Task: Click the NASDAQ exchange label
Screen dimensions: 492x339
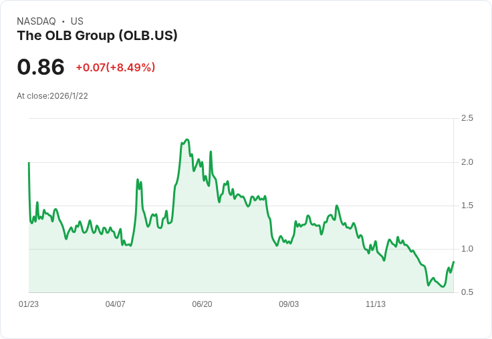Action: [36, 21]
